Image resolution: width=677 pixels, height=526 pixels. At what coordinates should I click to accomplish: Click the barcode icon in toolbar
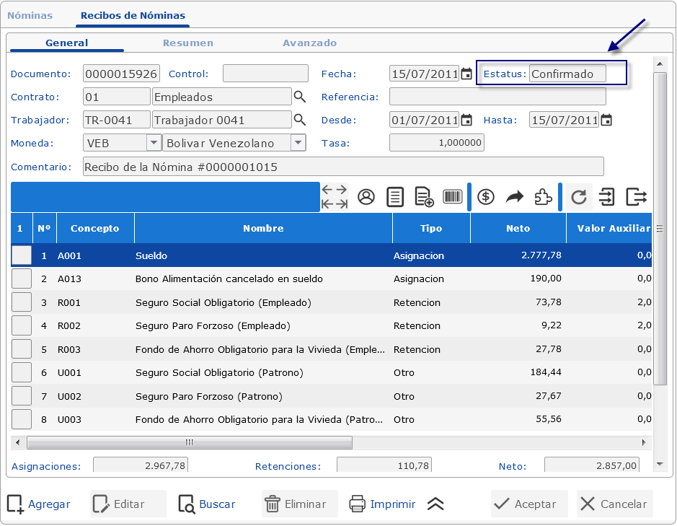[x=453, y=197]
